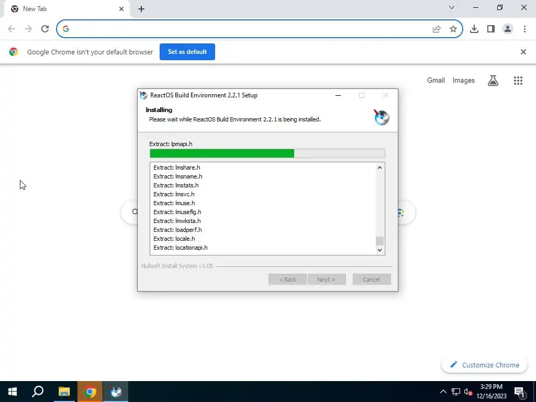This screenshot has width=536, height=402.
Task: Click the log list scrollbar thumb
Action: 379,241
